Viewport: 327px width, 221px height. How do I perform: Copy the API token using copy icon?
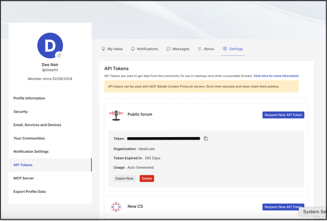click(206, 139)
